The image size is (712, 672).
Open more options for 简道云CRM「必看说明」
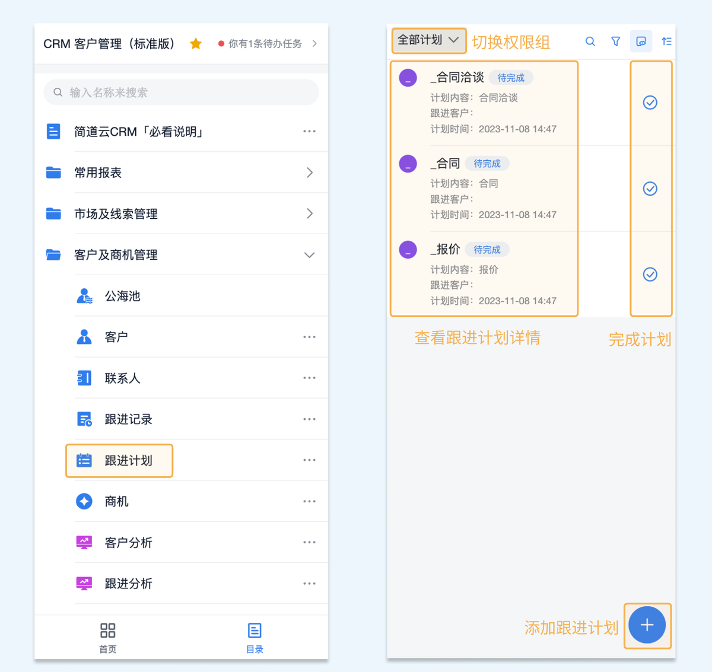click(x=309, y=131)
